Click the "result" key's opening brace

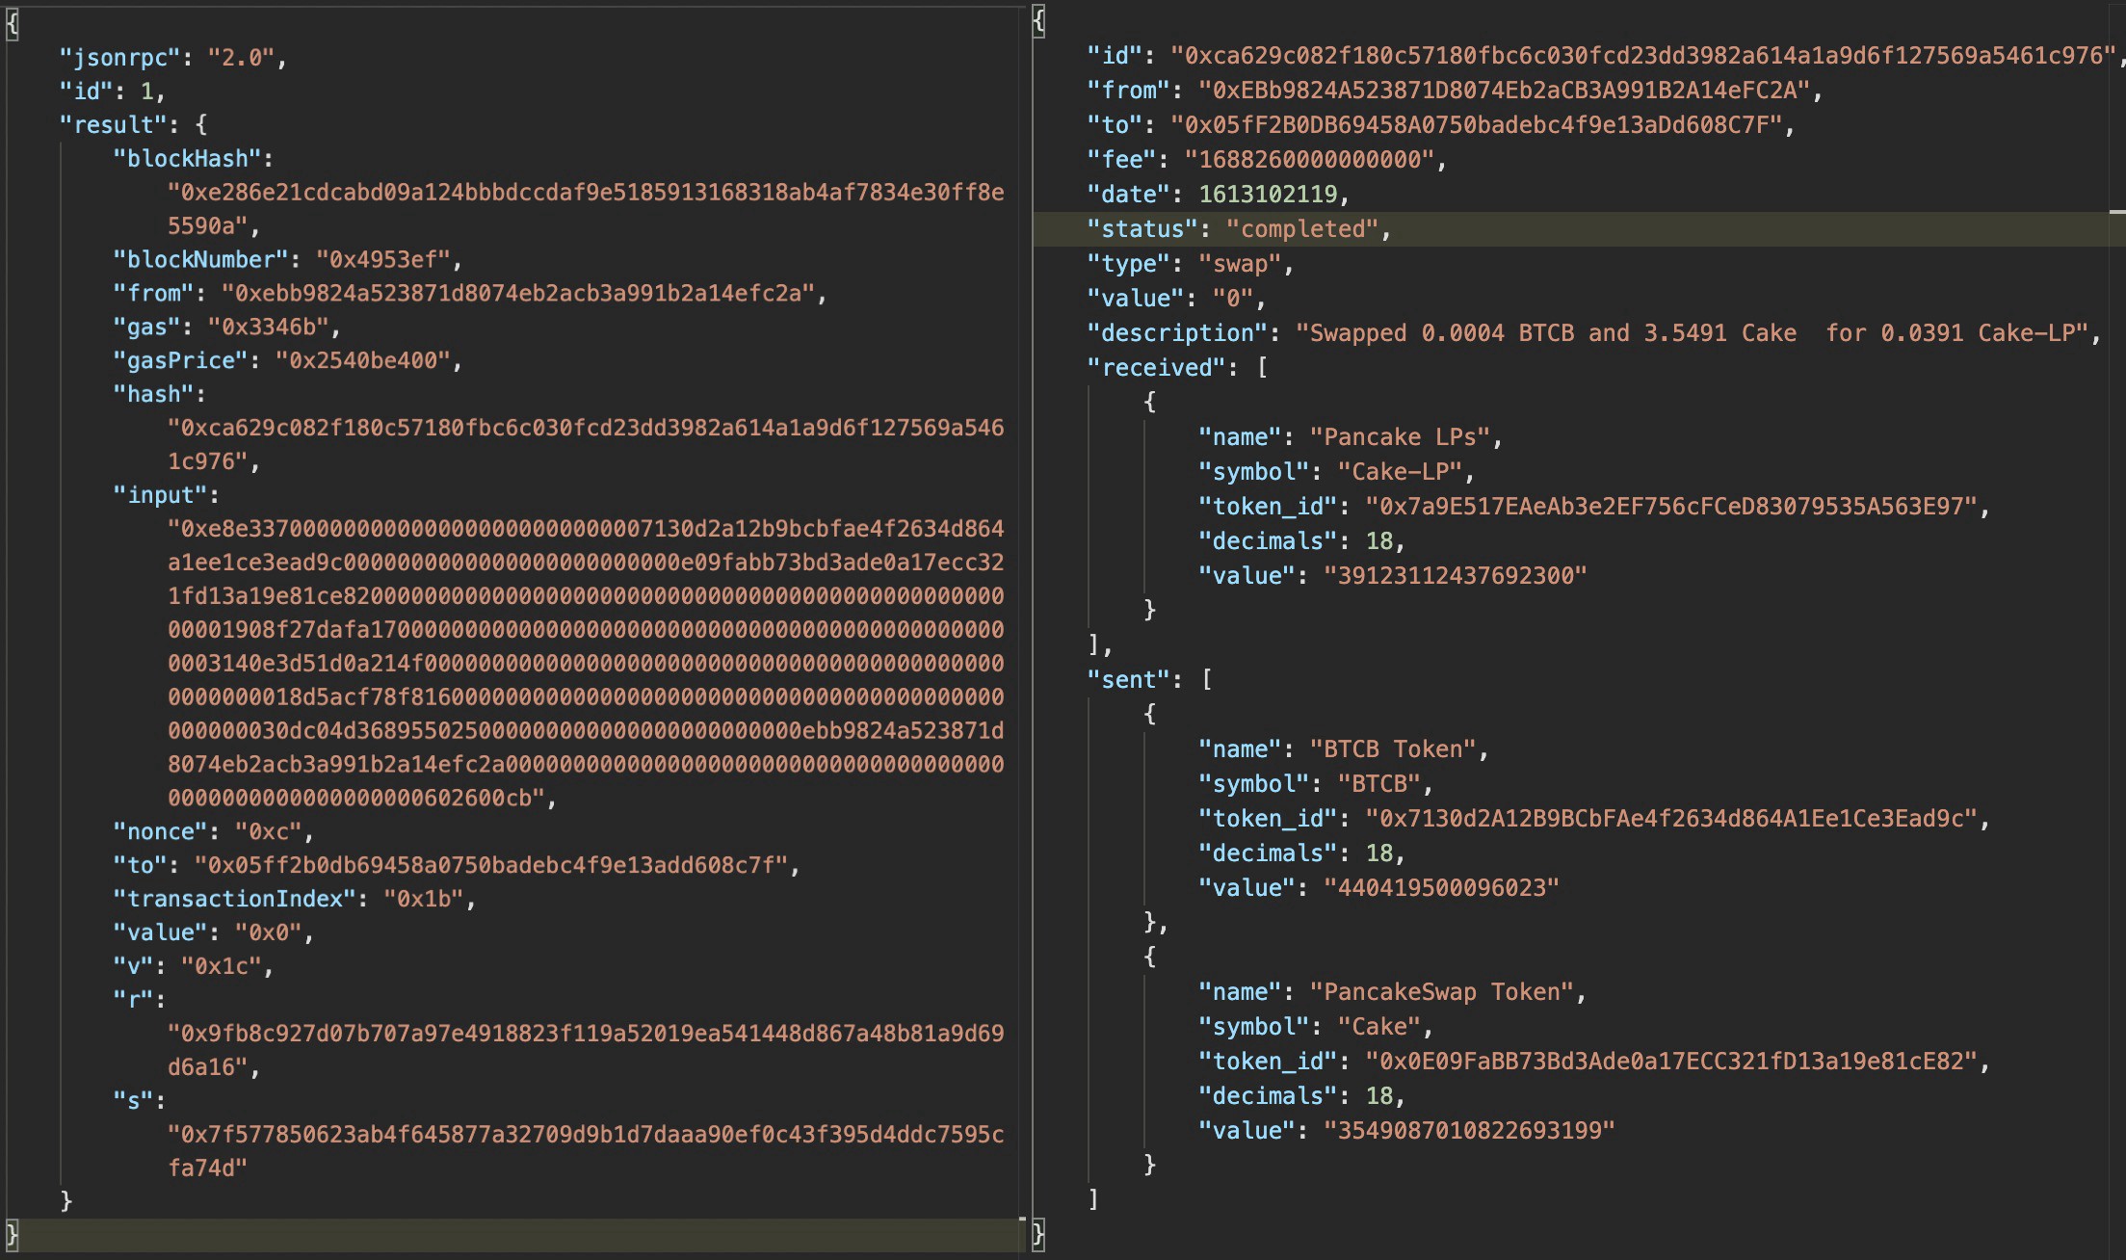click(x=200, y=125)
